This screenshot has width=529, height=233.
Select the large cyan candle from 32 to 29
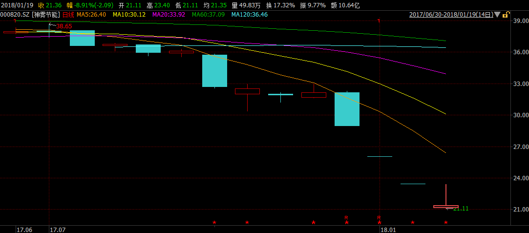(x=347, y=109)
